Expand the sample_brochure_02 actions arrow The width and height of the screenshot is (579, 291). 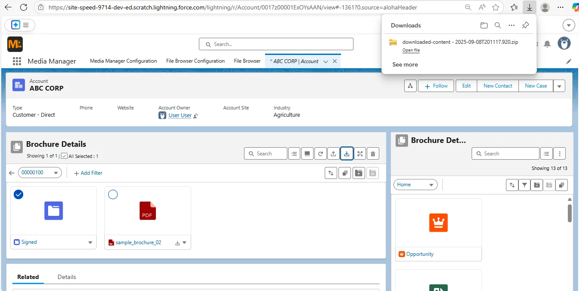185,243
